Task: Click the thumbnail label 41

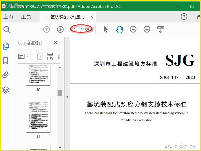Action: click(x=38, y=137)
